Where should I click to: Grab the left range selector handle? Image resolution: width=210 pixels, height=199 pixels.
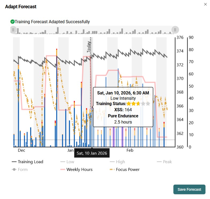pos(13,30)
